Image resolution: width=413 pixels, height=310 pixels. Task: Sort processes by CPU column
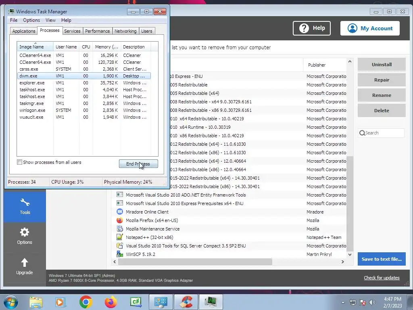86,47
